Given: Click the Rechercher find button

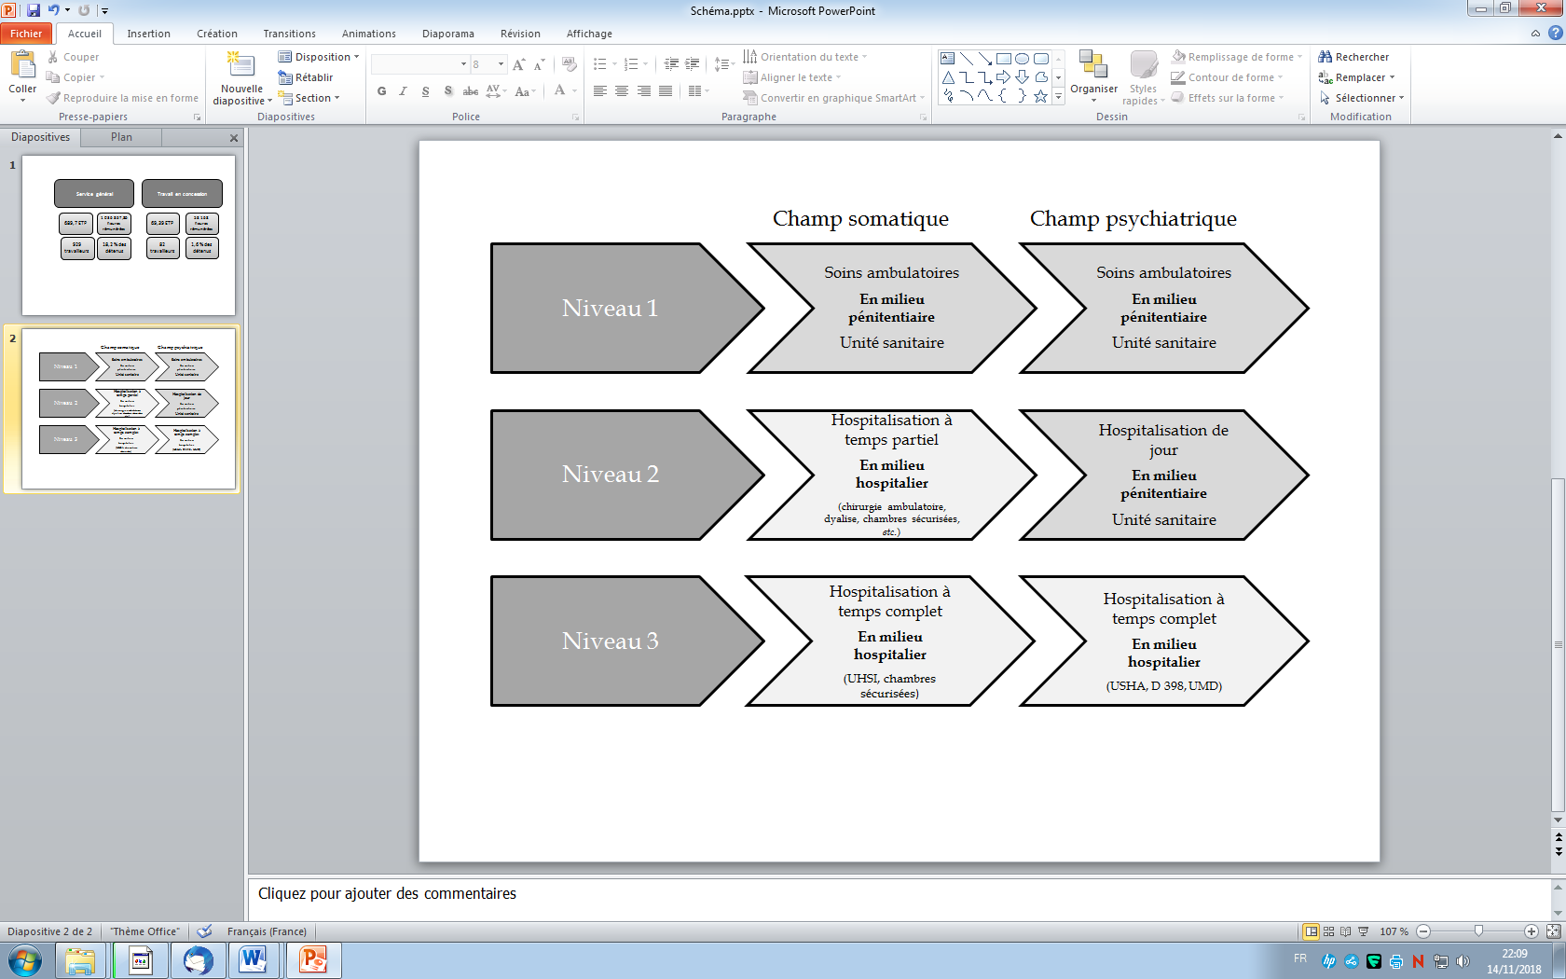Looking at the screenshot, I should [1353, 57].
